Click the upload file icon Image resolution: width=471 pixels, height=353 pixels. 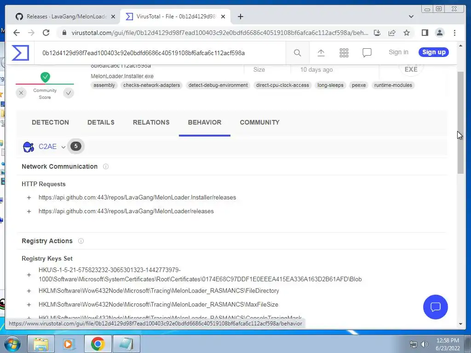[x=321, y=53]
